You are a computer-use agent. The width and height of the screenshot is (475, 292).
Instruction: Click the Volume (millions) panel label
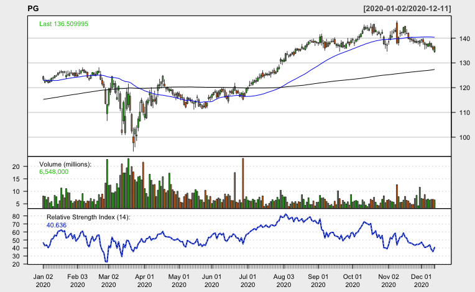point(65,164)
